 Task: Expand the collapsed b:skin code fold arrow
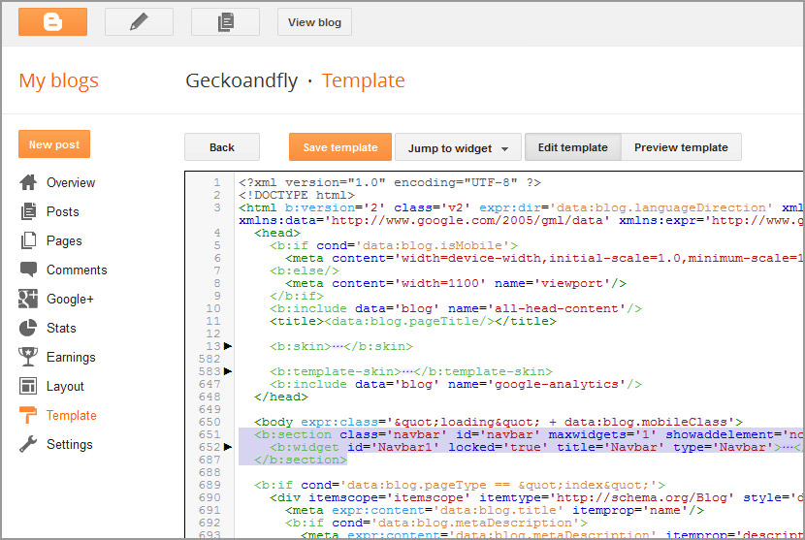pyautogui.click(x=228, y=346)
